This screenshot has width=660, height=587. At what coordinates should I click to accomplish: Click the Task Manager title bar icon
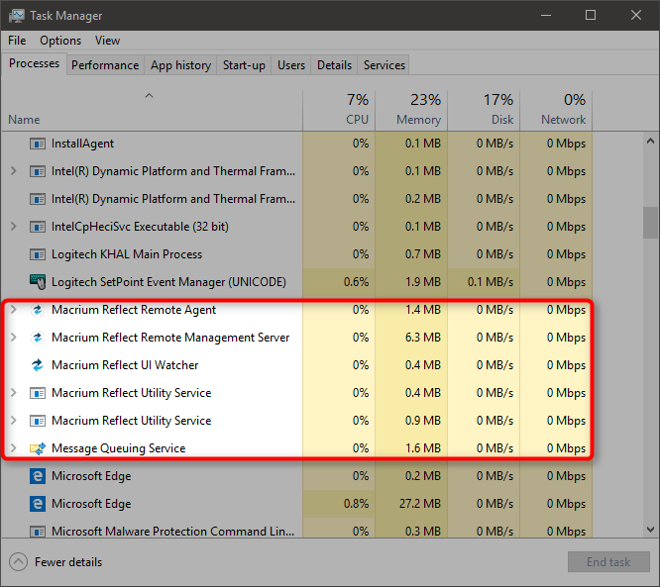click(x=17, y=16)
